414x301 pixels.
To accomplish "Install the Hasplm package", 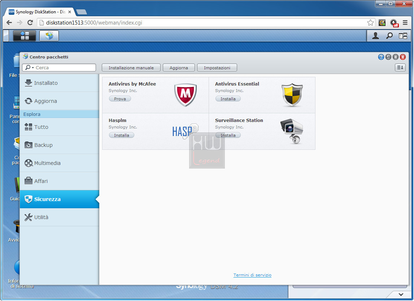I will [x=122, y=135].
